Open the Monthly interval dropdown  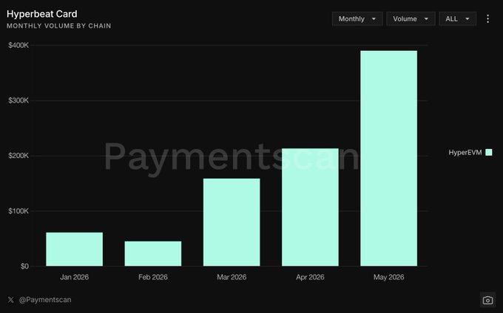point(357,19)
